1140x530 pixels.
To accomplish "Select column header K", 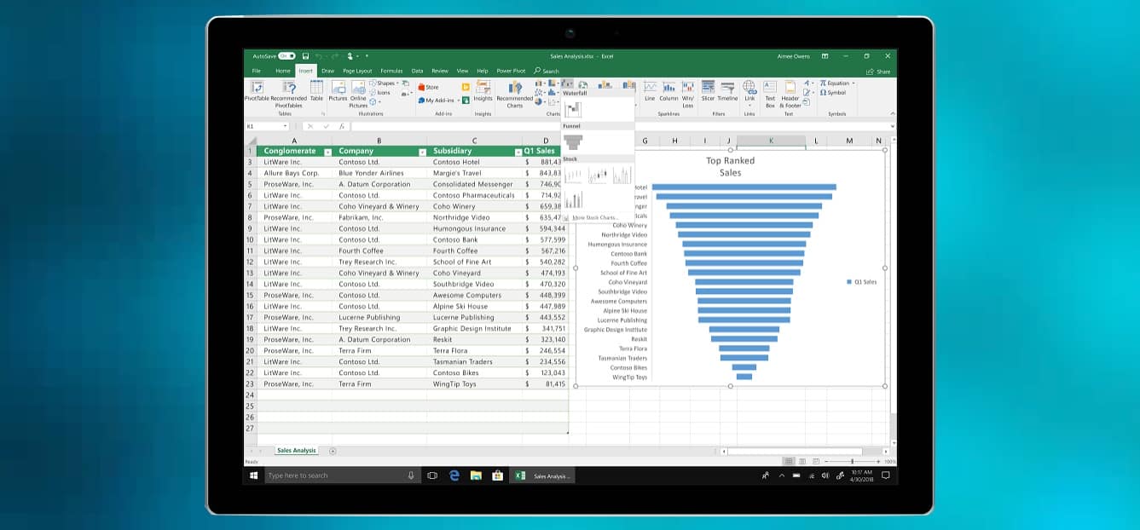I will pos(771,141).
